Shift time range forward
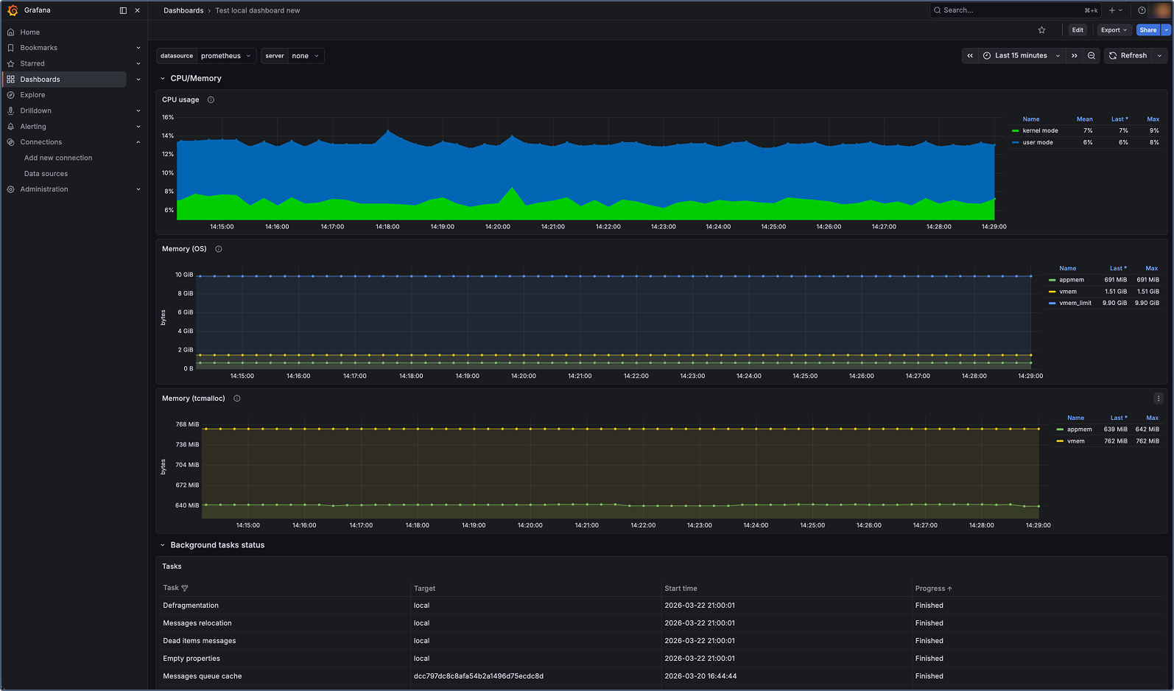 (x=1075, y=56)
